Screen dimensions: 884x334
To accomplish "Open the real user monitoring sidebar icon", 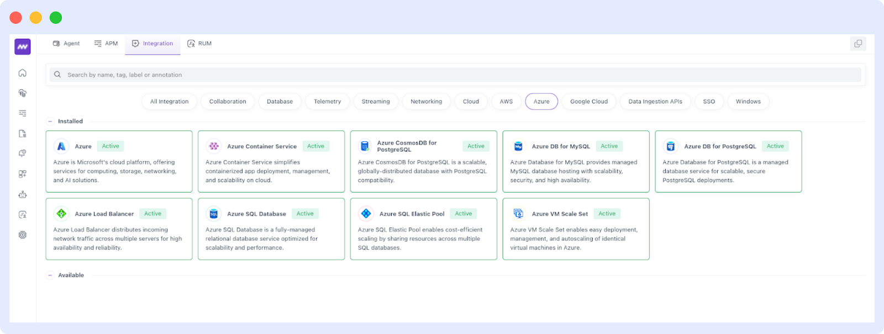I will pos(23,215).
